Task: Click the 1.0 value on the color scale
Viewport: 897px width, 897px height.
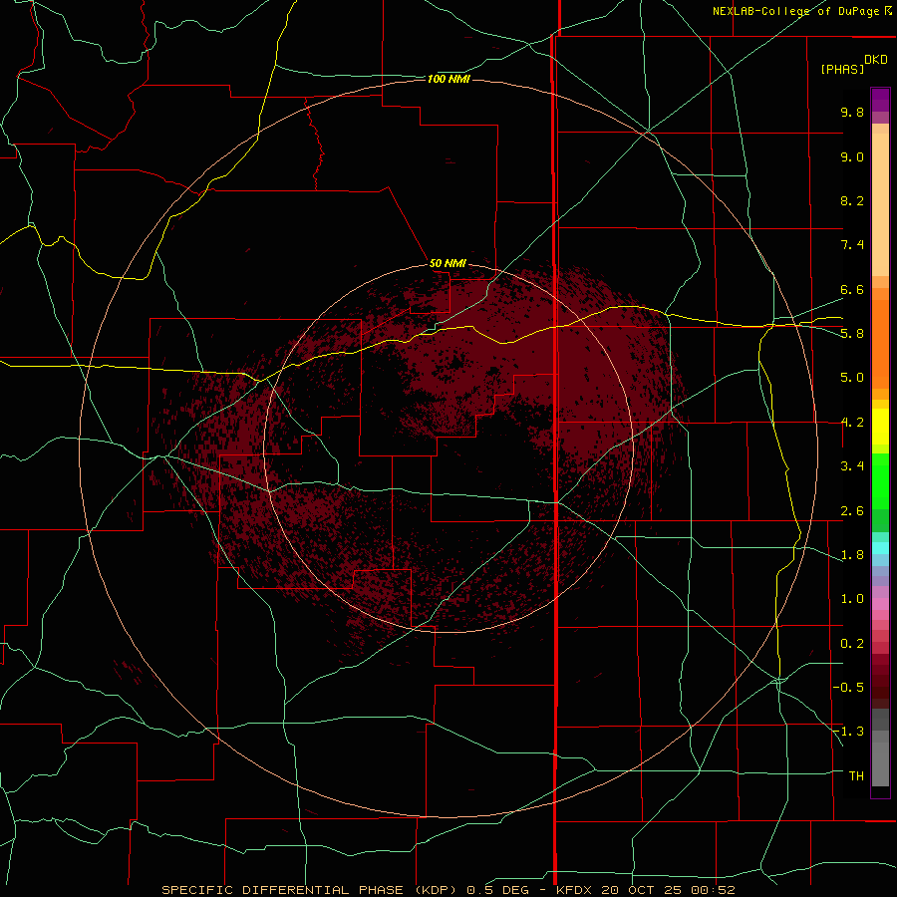Action: click(x=852, y=599)
